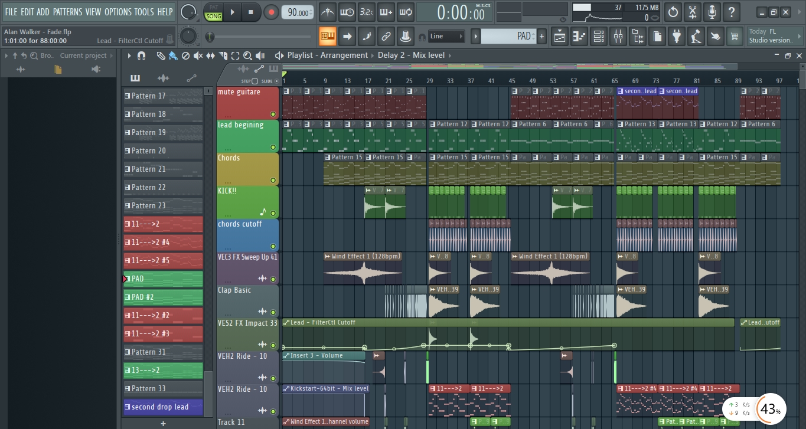Mute the KICK!! track
The width and height of the screenshot is (806, 429).
pyautogui.click(x=273, y=213)
